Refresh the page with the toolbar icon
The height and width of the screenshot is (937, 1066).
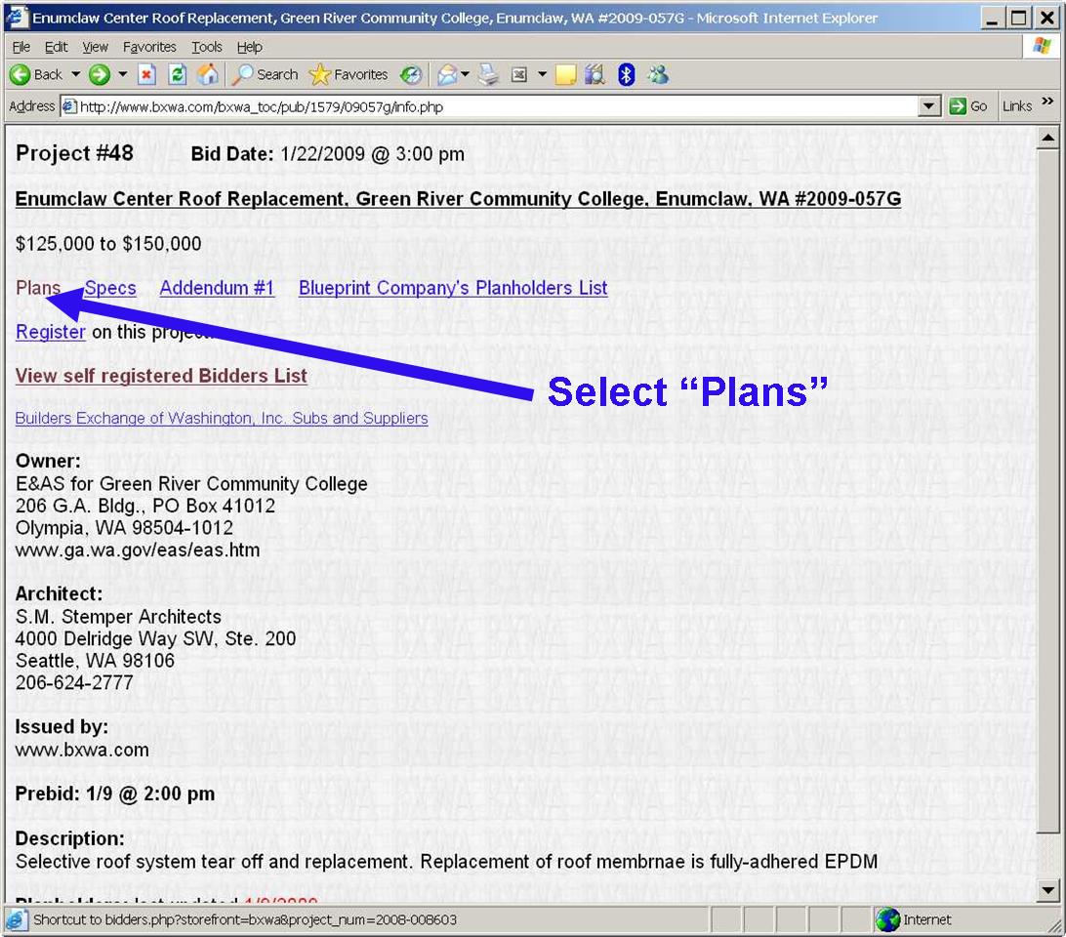(177, 75)
